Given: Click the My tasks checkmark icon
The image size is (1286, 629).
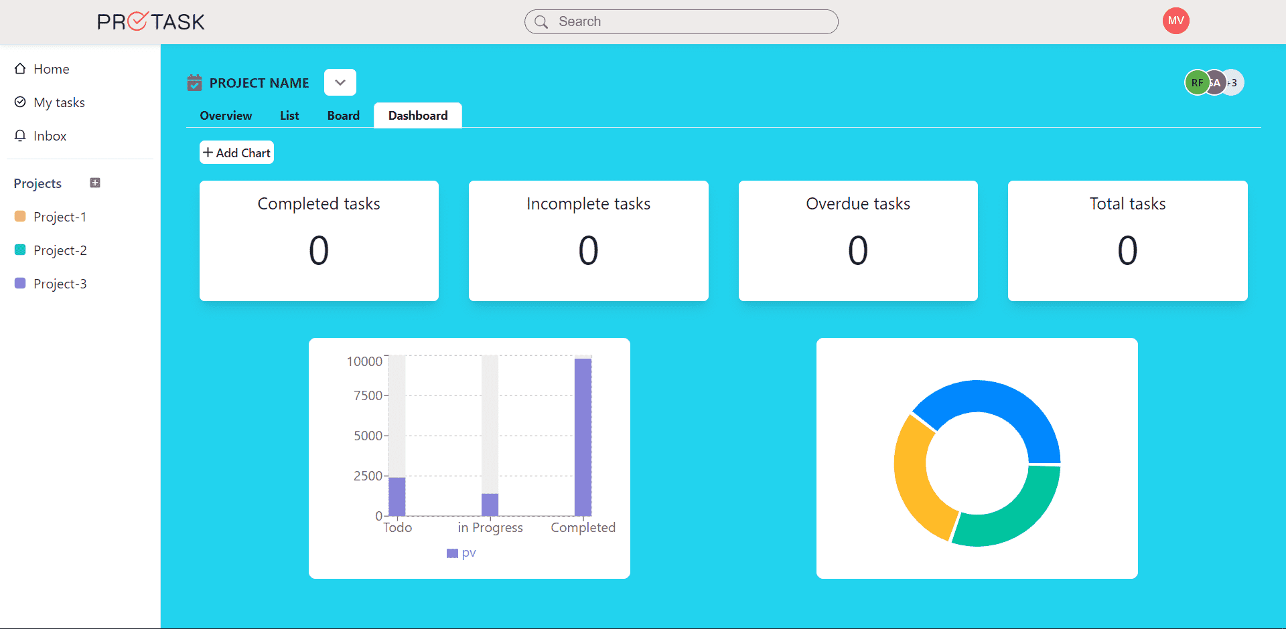Looking at the screenshot, I should coord(20,102).
